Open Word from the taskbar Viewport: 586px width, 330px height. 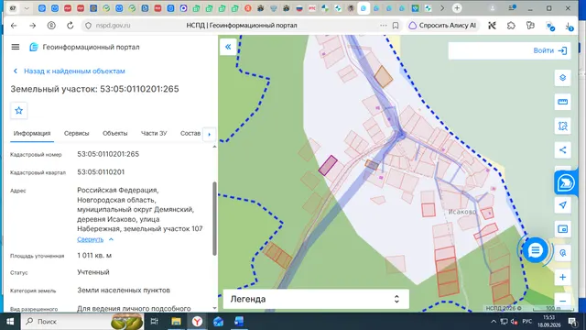[x=239, y=322]
